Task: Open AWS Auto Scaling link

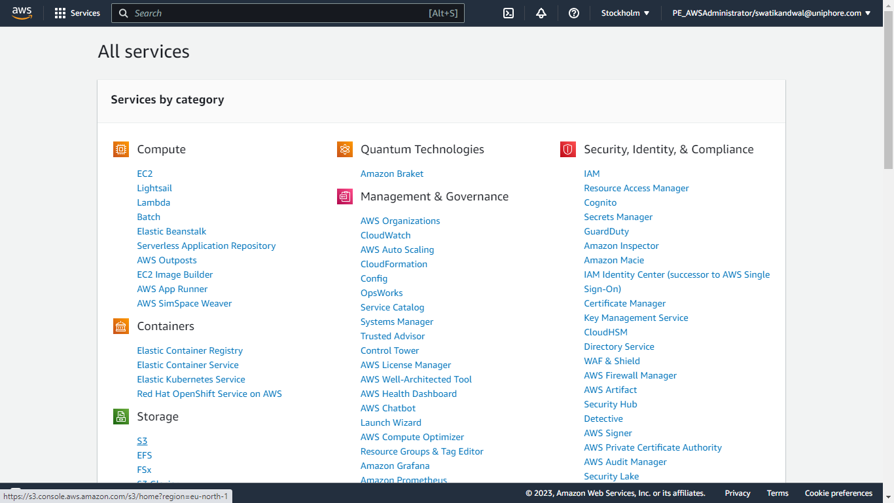Action: (397, 250)
